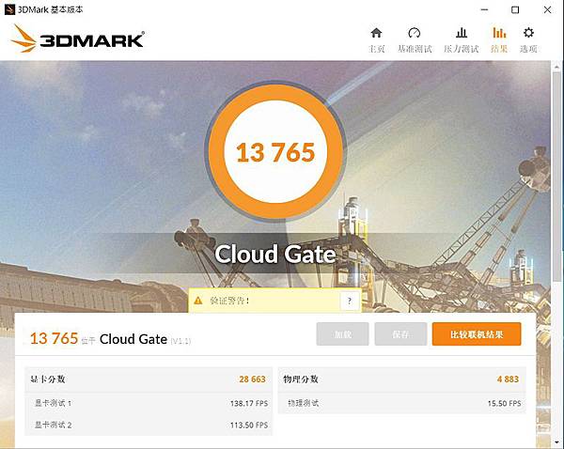Viewport: 564px width, 449px height.
Task: Click the graphics score (显卡分数) label
Action: 48,379
